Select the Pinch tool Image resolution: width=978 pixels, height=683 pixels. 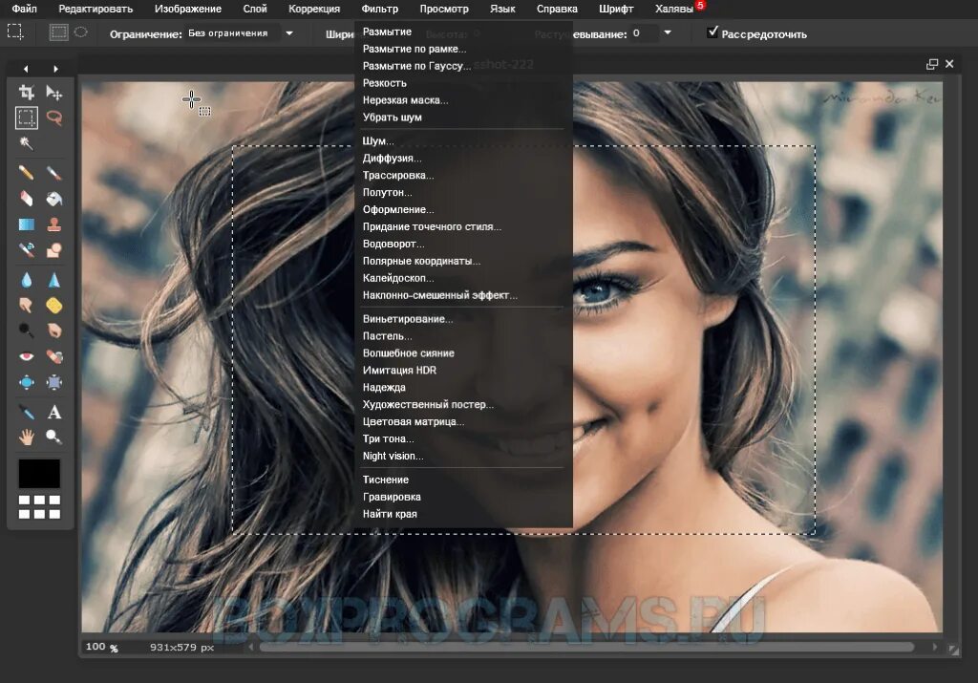[x=54, y=382]
